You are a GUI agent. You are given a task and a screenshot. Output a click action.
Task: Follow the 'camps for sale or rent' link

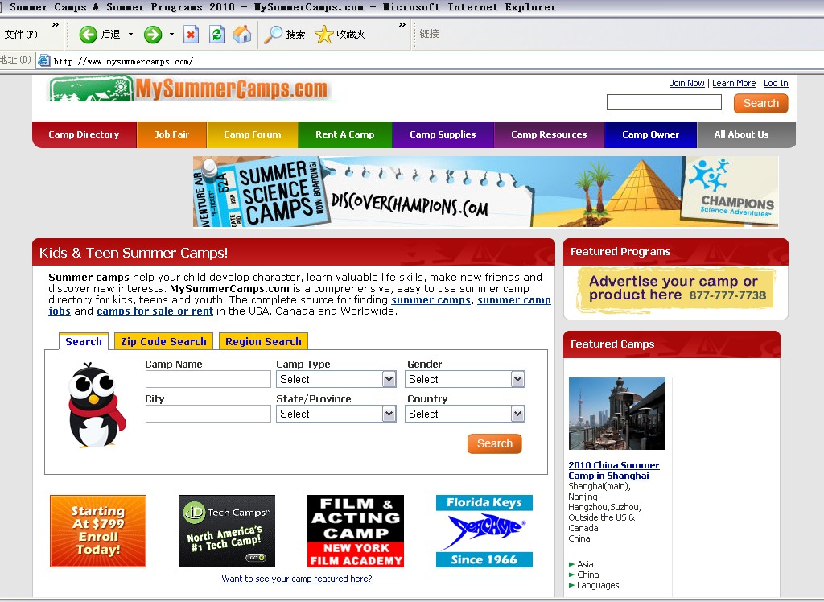point(155,311)
